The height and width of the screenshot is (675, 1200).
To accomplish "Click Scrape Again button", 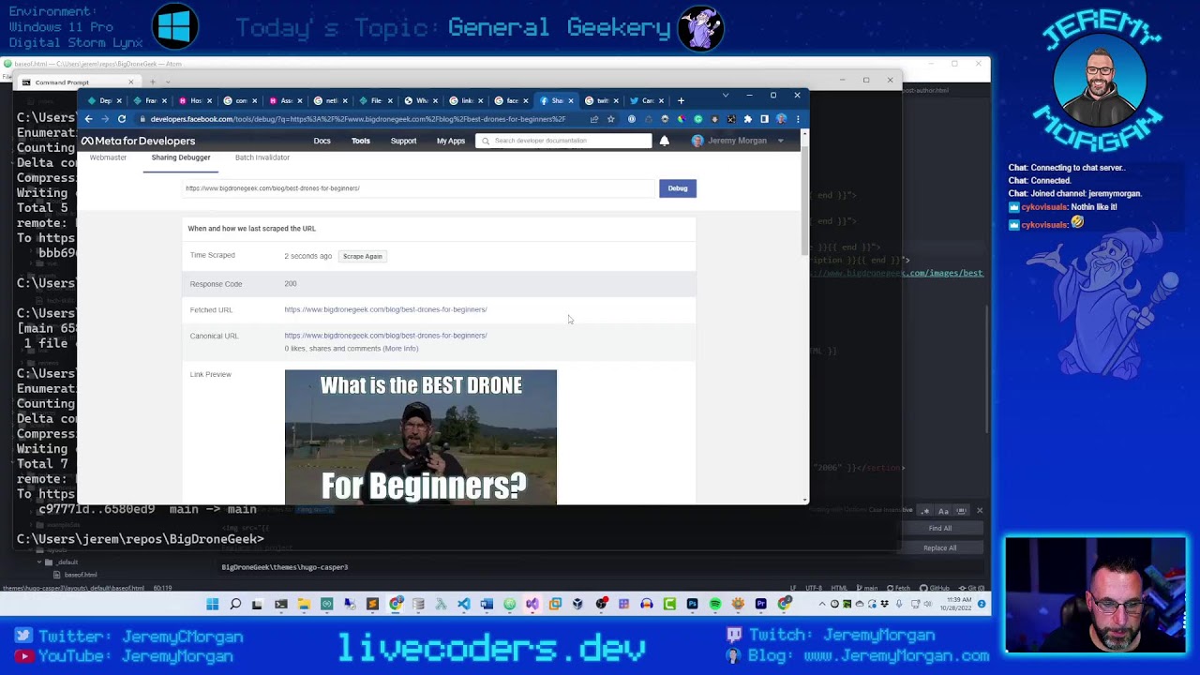I will [x=362, y=256].
